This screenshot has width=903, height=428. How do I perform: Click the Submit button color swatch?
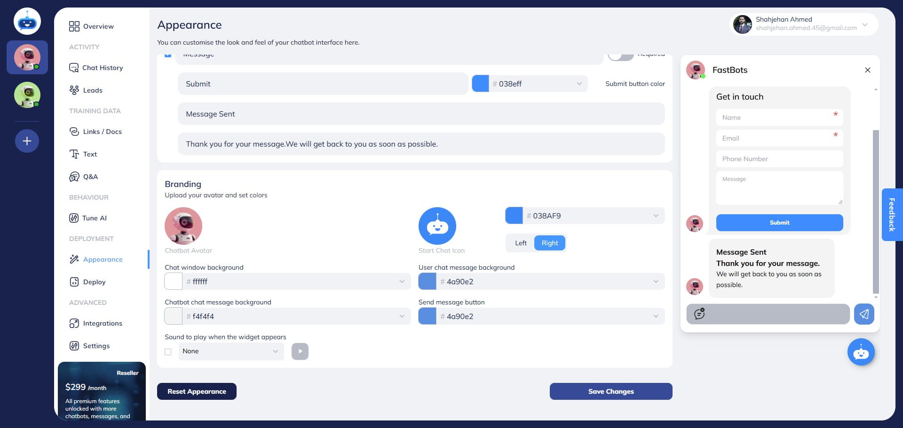point(480,84)
